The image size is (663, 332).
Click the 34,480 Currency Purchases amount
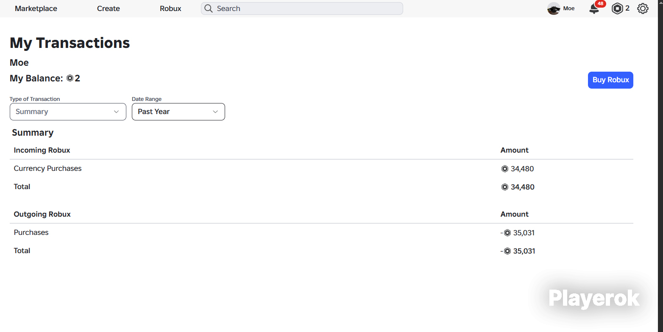(522, 169)
